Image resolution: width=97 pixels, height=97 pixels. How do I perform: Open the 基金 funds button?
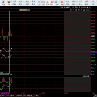(80, 4)
